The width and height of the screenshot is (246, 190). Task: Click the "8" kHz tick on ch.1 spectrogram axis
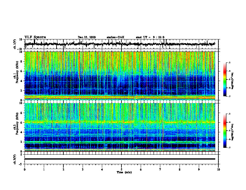point(21,61)
